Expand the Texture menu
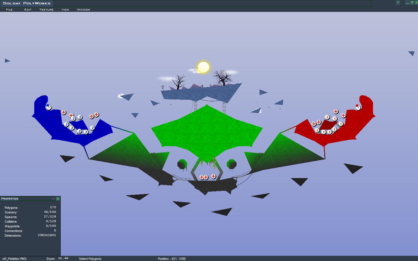The image size is (418, 261). pyautogui.click(x=46, y=10)
